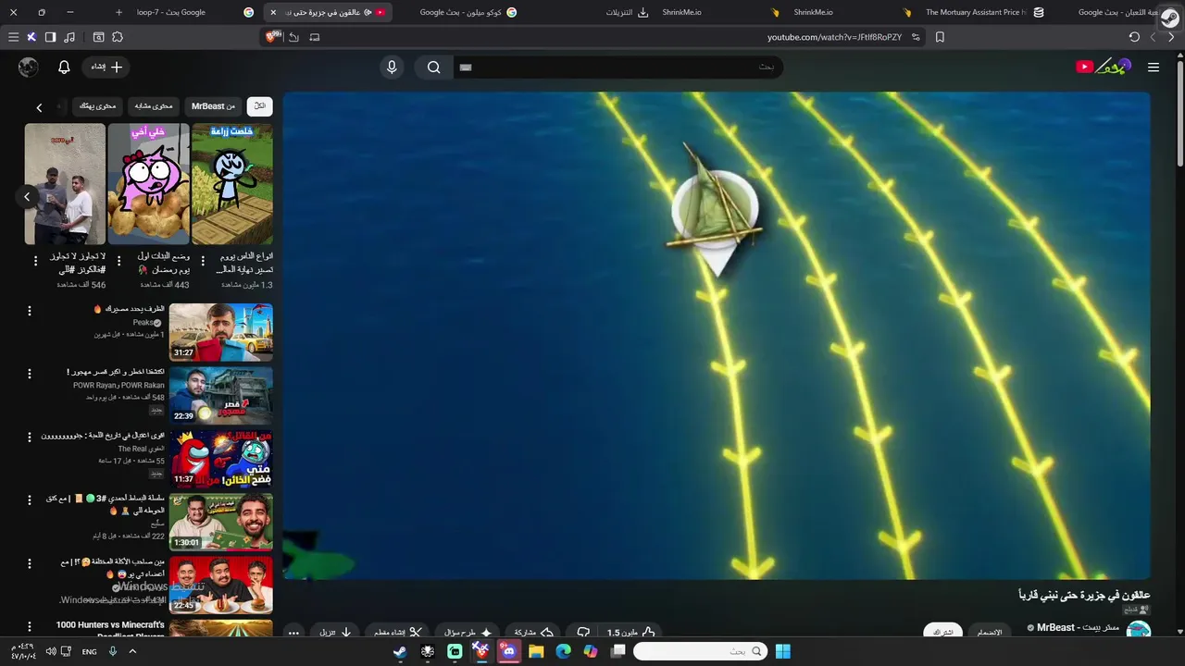Open options for the POWR Rayan video
1185x666 pixels.
(x=29, y=374)
